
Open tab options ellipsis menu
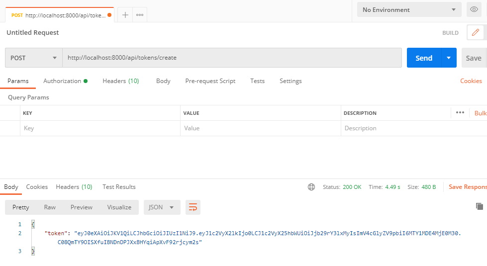[x=140, y=15]
